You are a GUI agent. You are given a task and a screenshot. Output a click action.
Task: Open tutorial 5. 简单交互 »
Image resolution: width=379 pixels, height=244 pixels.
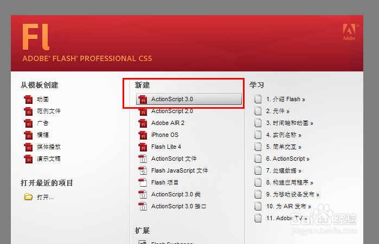(x=284, y=147)
